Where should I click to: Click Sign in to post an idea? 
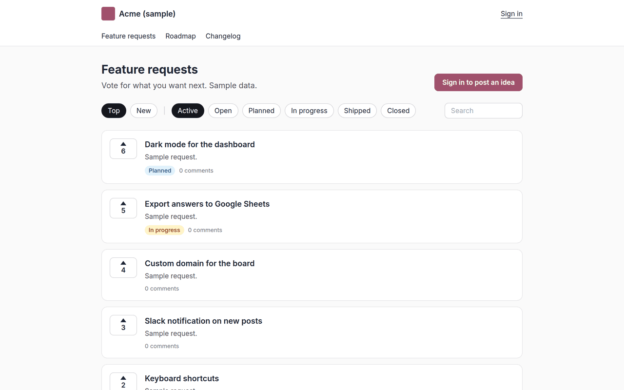[478, 82]
